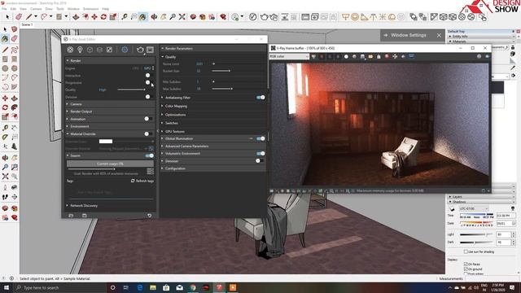
Task: Expand the Environment section
Action: pyautogui.click(x=111, y=126)
